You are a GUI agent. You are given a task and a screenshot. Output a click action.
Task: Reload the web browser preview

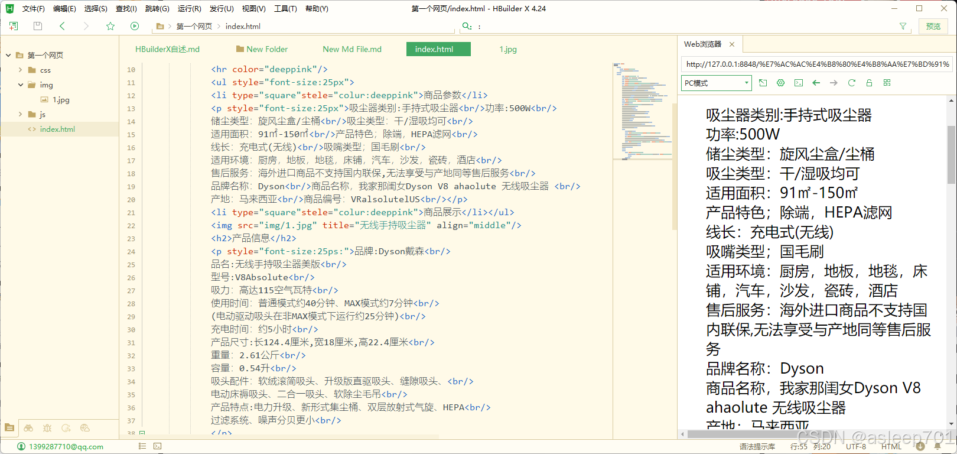(x=852, y=83)
